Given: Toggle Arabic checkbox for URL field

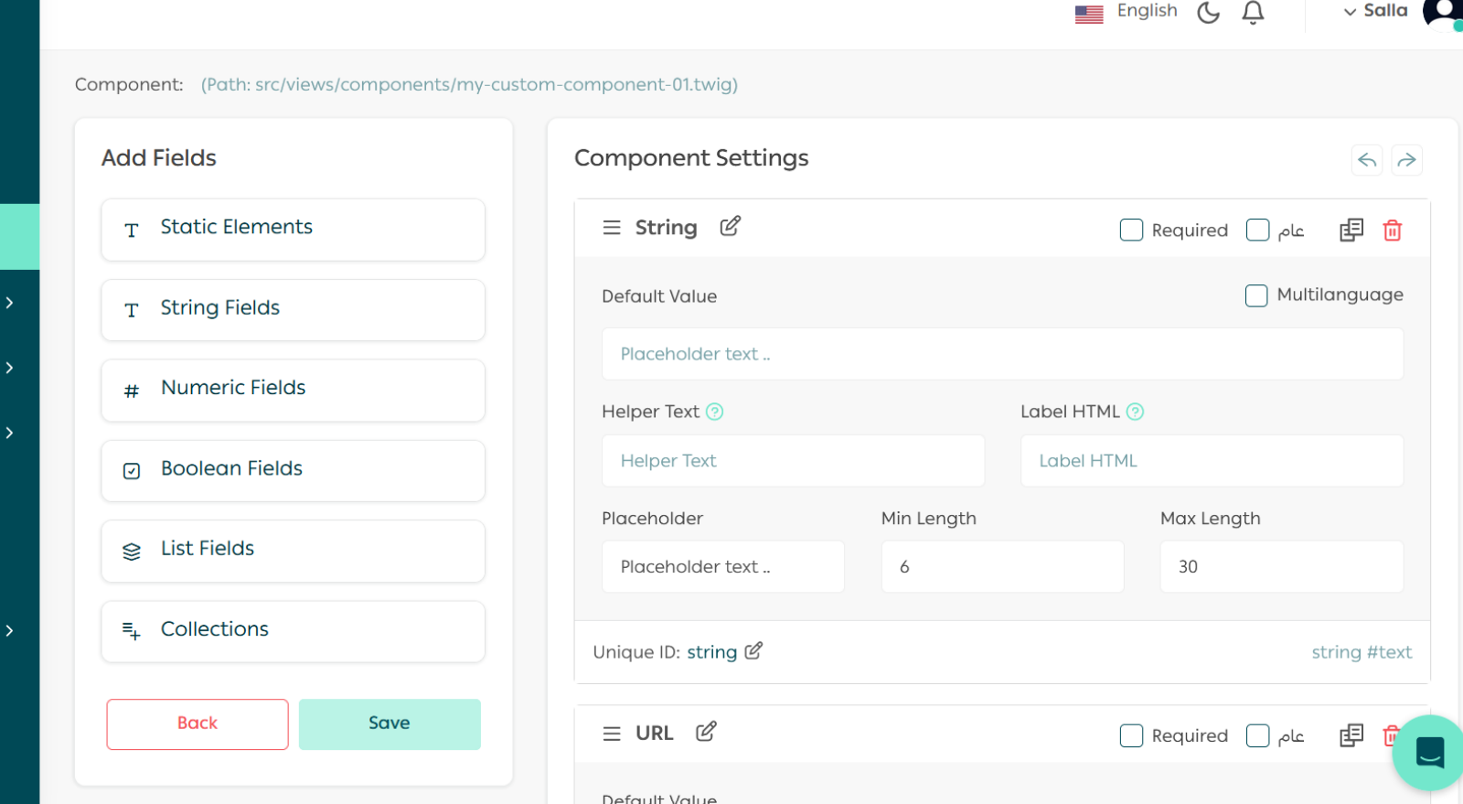Looking at the screenshot, I should pyautogui.click(x=1257, y=735).
